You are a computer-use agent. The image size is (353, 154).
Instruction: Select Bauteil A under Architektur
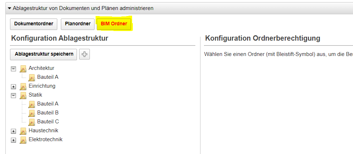(48, 77)
